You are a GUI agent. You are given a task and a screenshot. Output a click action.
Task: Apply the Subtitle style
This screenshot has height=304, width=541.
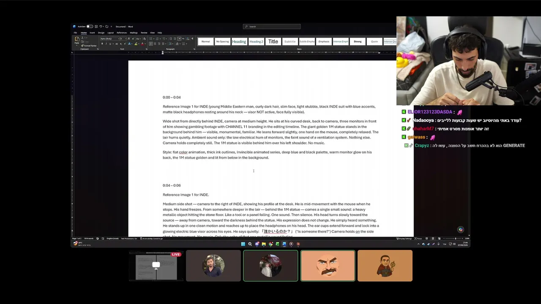pos(290,41)
